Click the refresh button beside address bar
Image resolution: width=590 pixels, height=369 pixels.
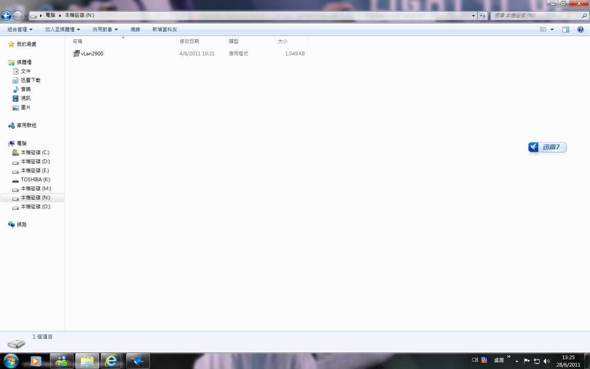click(483, 16)
